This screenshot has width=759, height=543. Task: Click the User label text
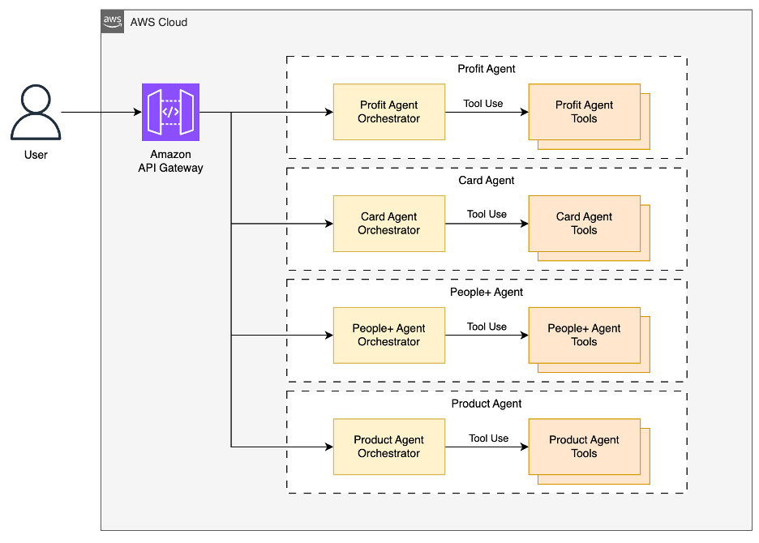(x=36, y=155)
